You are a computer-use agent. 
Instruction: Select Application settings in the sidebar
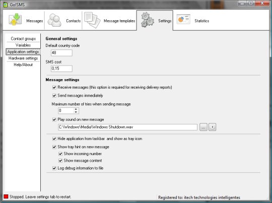[23, 52]
